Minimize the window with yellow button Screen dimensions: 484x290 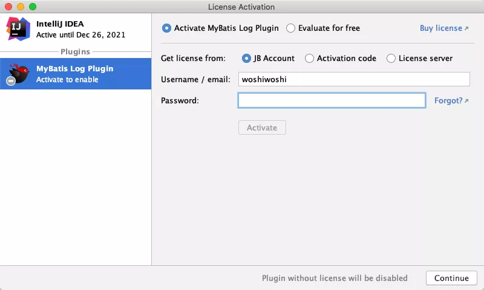[21, 7]
